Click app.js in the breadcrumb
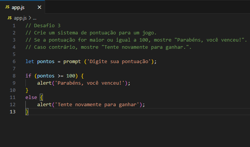The height and width of the screenshot is (147, 250). pyautogui.click(x=20, y=18)
